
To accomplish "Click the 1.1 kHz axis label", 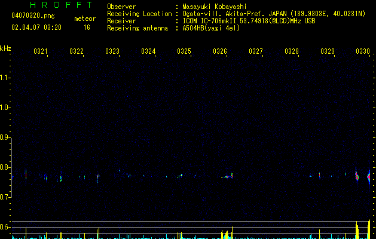I will point(5,78).
